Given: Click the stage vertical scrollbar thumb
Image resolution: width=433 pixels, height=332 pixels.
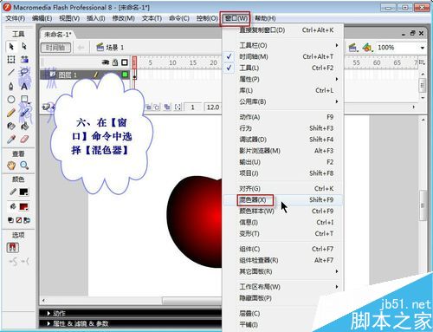Looking at the screenshot, I should [x=423, y=205].
